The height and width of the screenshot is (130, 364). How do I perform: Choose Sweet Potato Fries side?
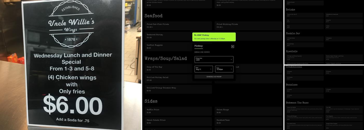point(178,121)
